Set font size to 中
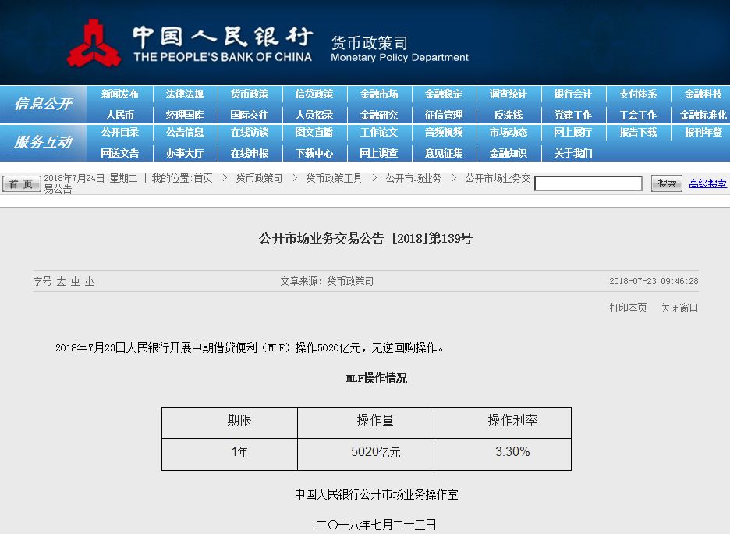730x534 pixels. [x=76, y=282]
